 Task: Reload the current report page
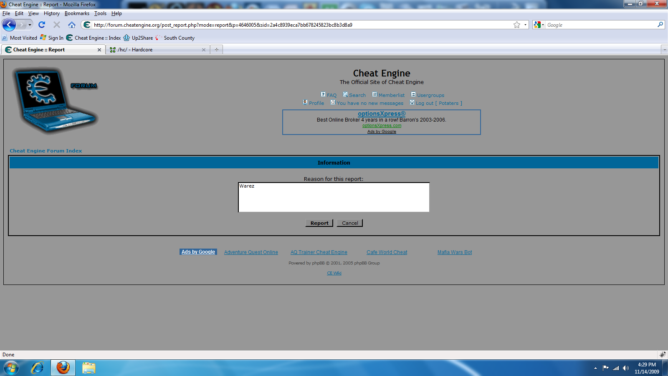point(42,25)
